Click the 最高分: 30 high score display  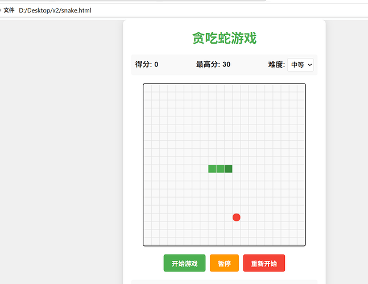tap(213, 65)
